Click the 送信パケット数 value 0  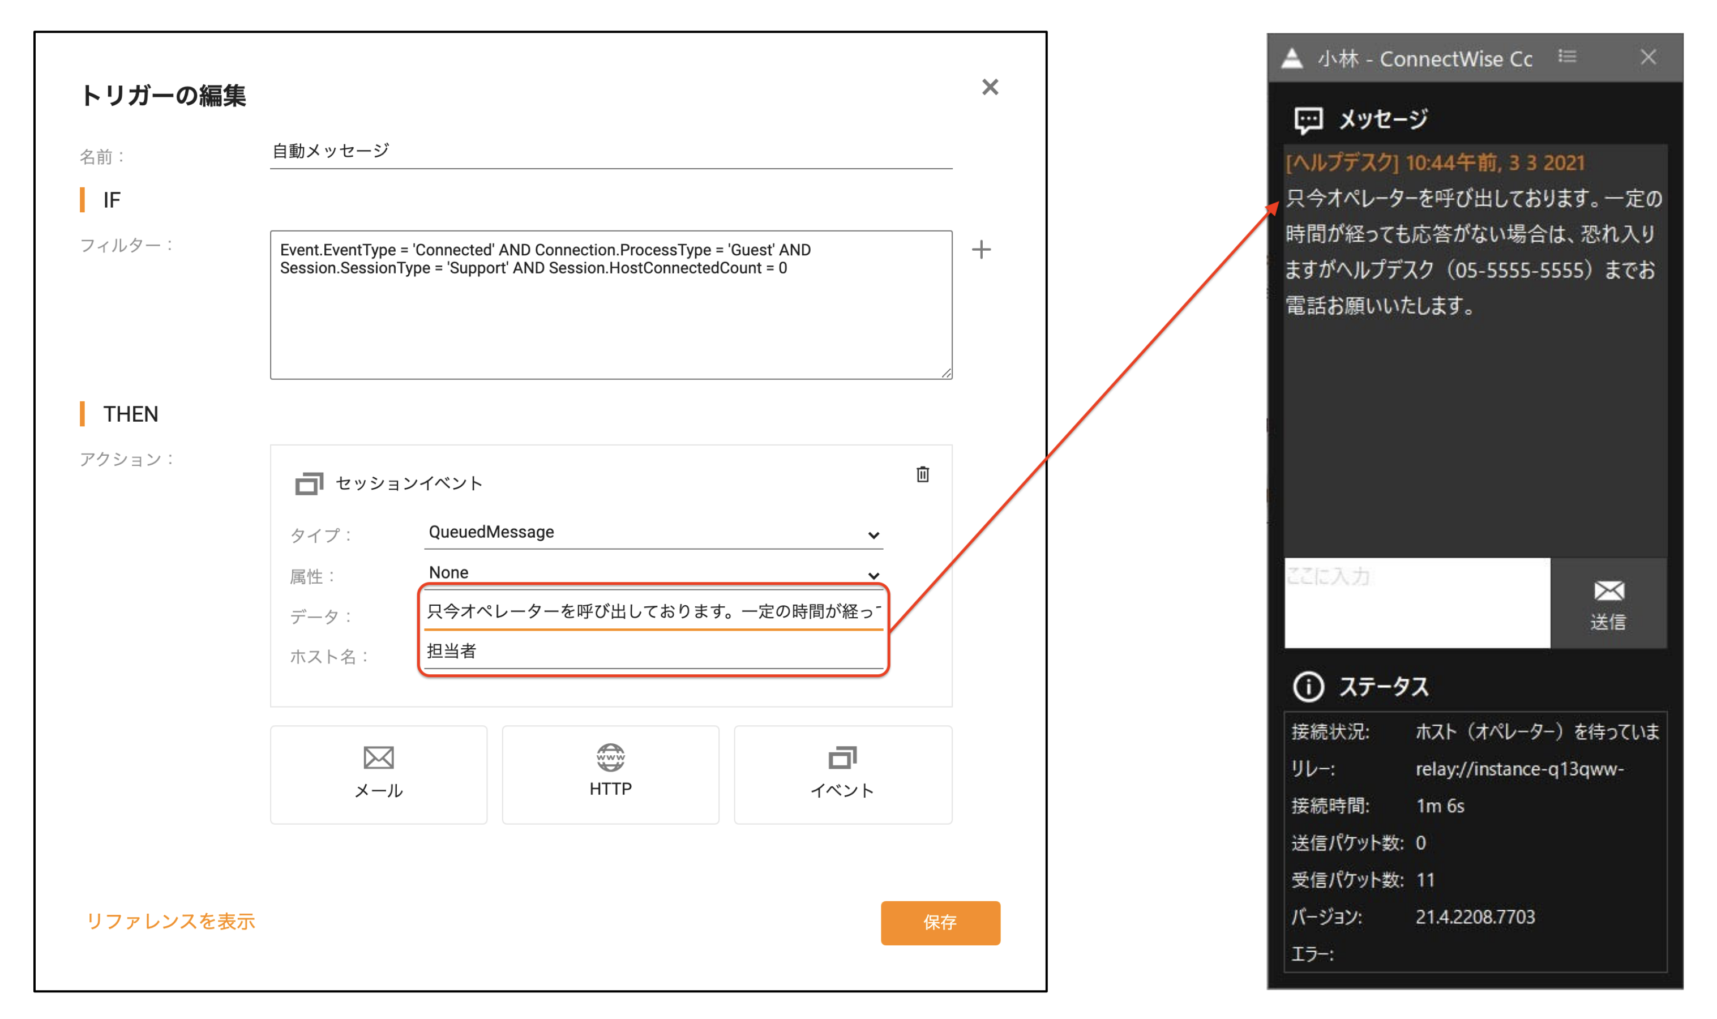(1420, 843)
